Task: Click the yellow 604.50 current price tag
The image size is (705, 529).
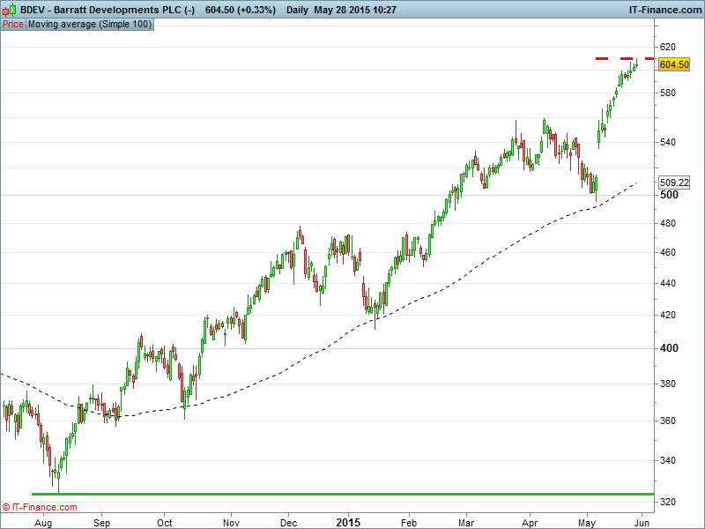Action: (x=674, y=64)
